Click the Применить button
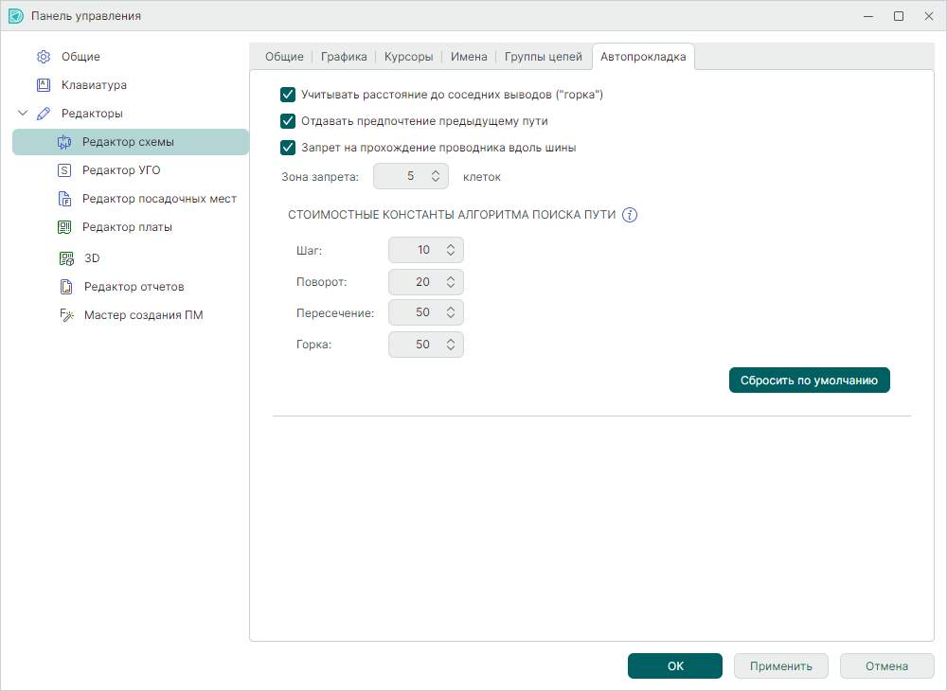The image size is (947, 691). (780, 666)
